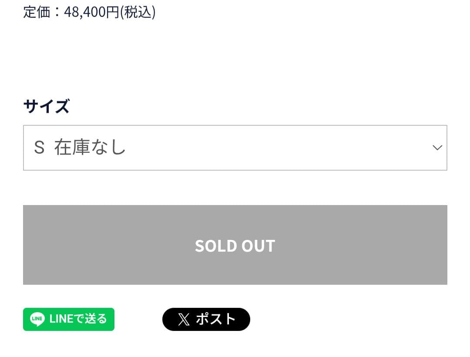Click the サイズ heading label

tap(47, 106)
